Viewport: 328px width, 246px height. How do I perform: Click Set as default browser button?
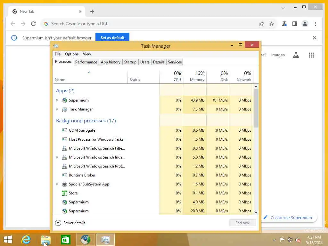[x=112, y=38]
